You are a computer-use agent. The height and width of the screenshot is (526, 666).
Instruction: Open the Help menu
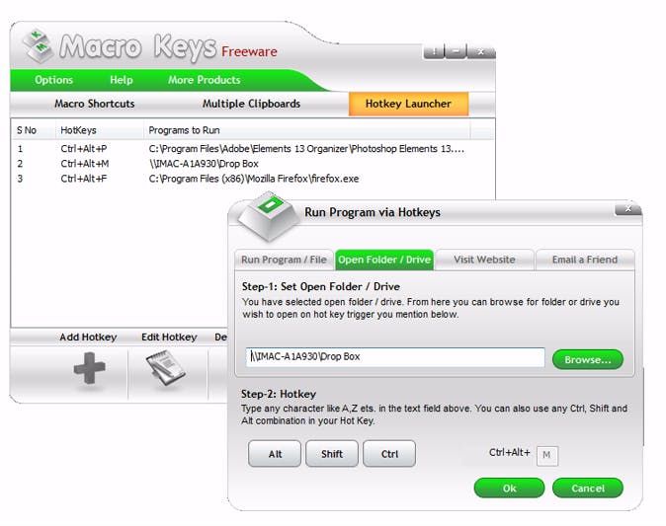pyautogui.click(x=122, y=80)
